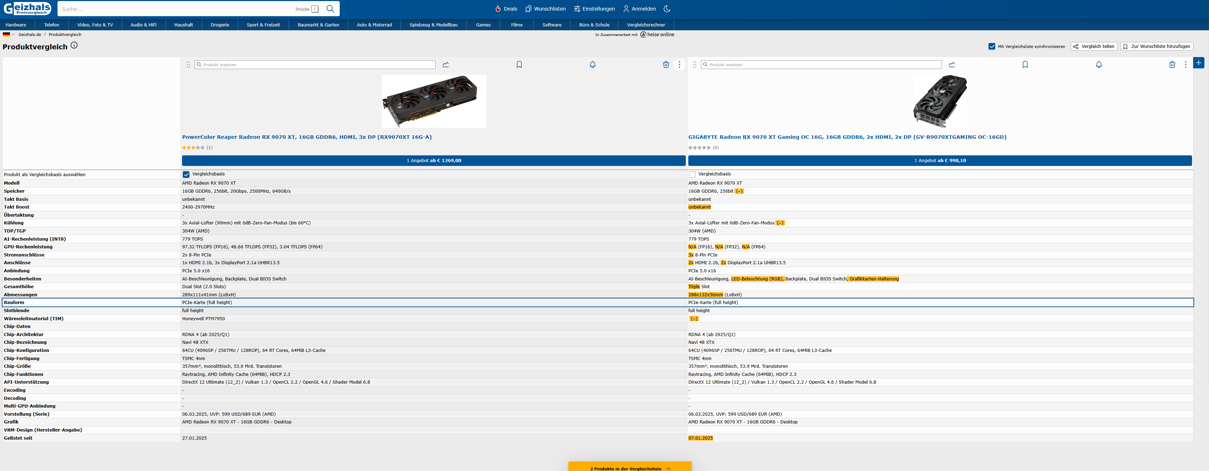
Task: Click Vergleich teilen button
Action: [1094, 47]
